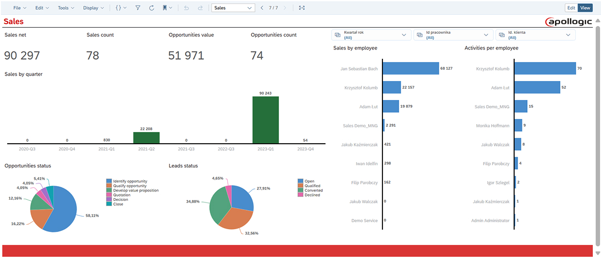Viewport: 601px width, 258px height.
Task: Open the Sales page selector dropdown
Action: coord(233,8)
